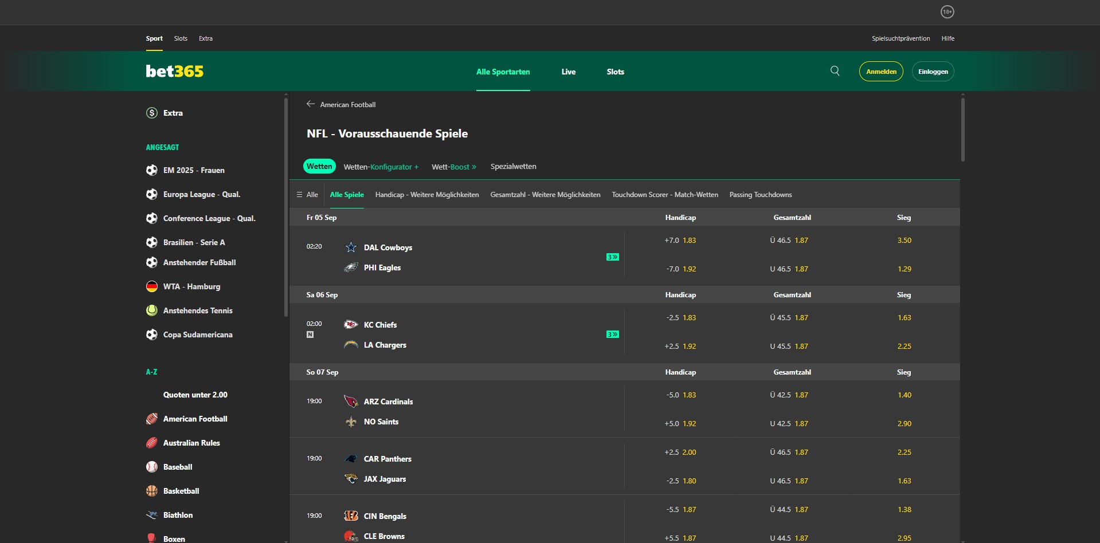
Task: Click soccer ball icon beside Brasilien - Serie A
Action: [x=151, y=242]
